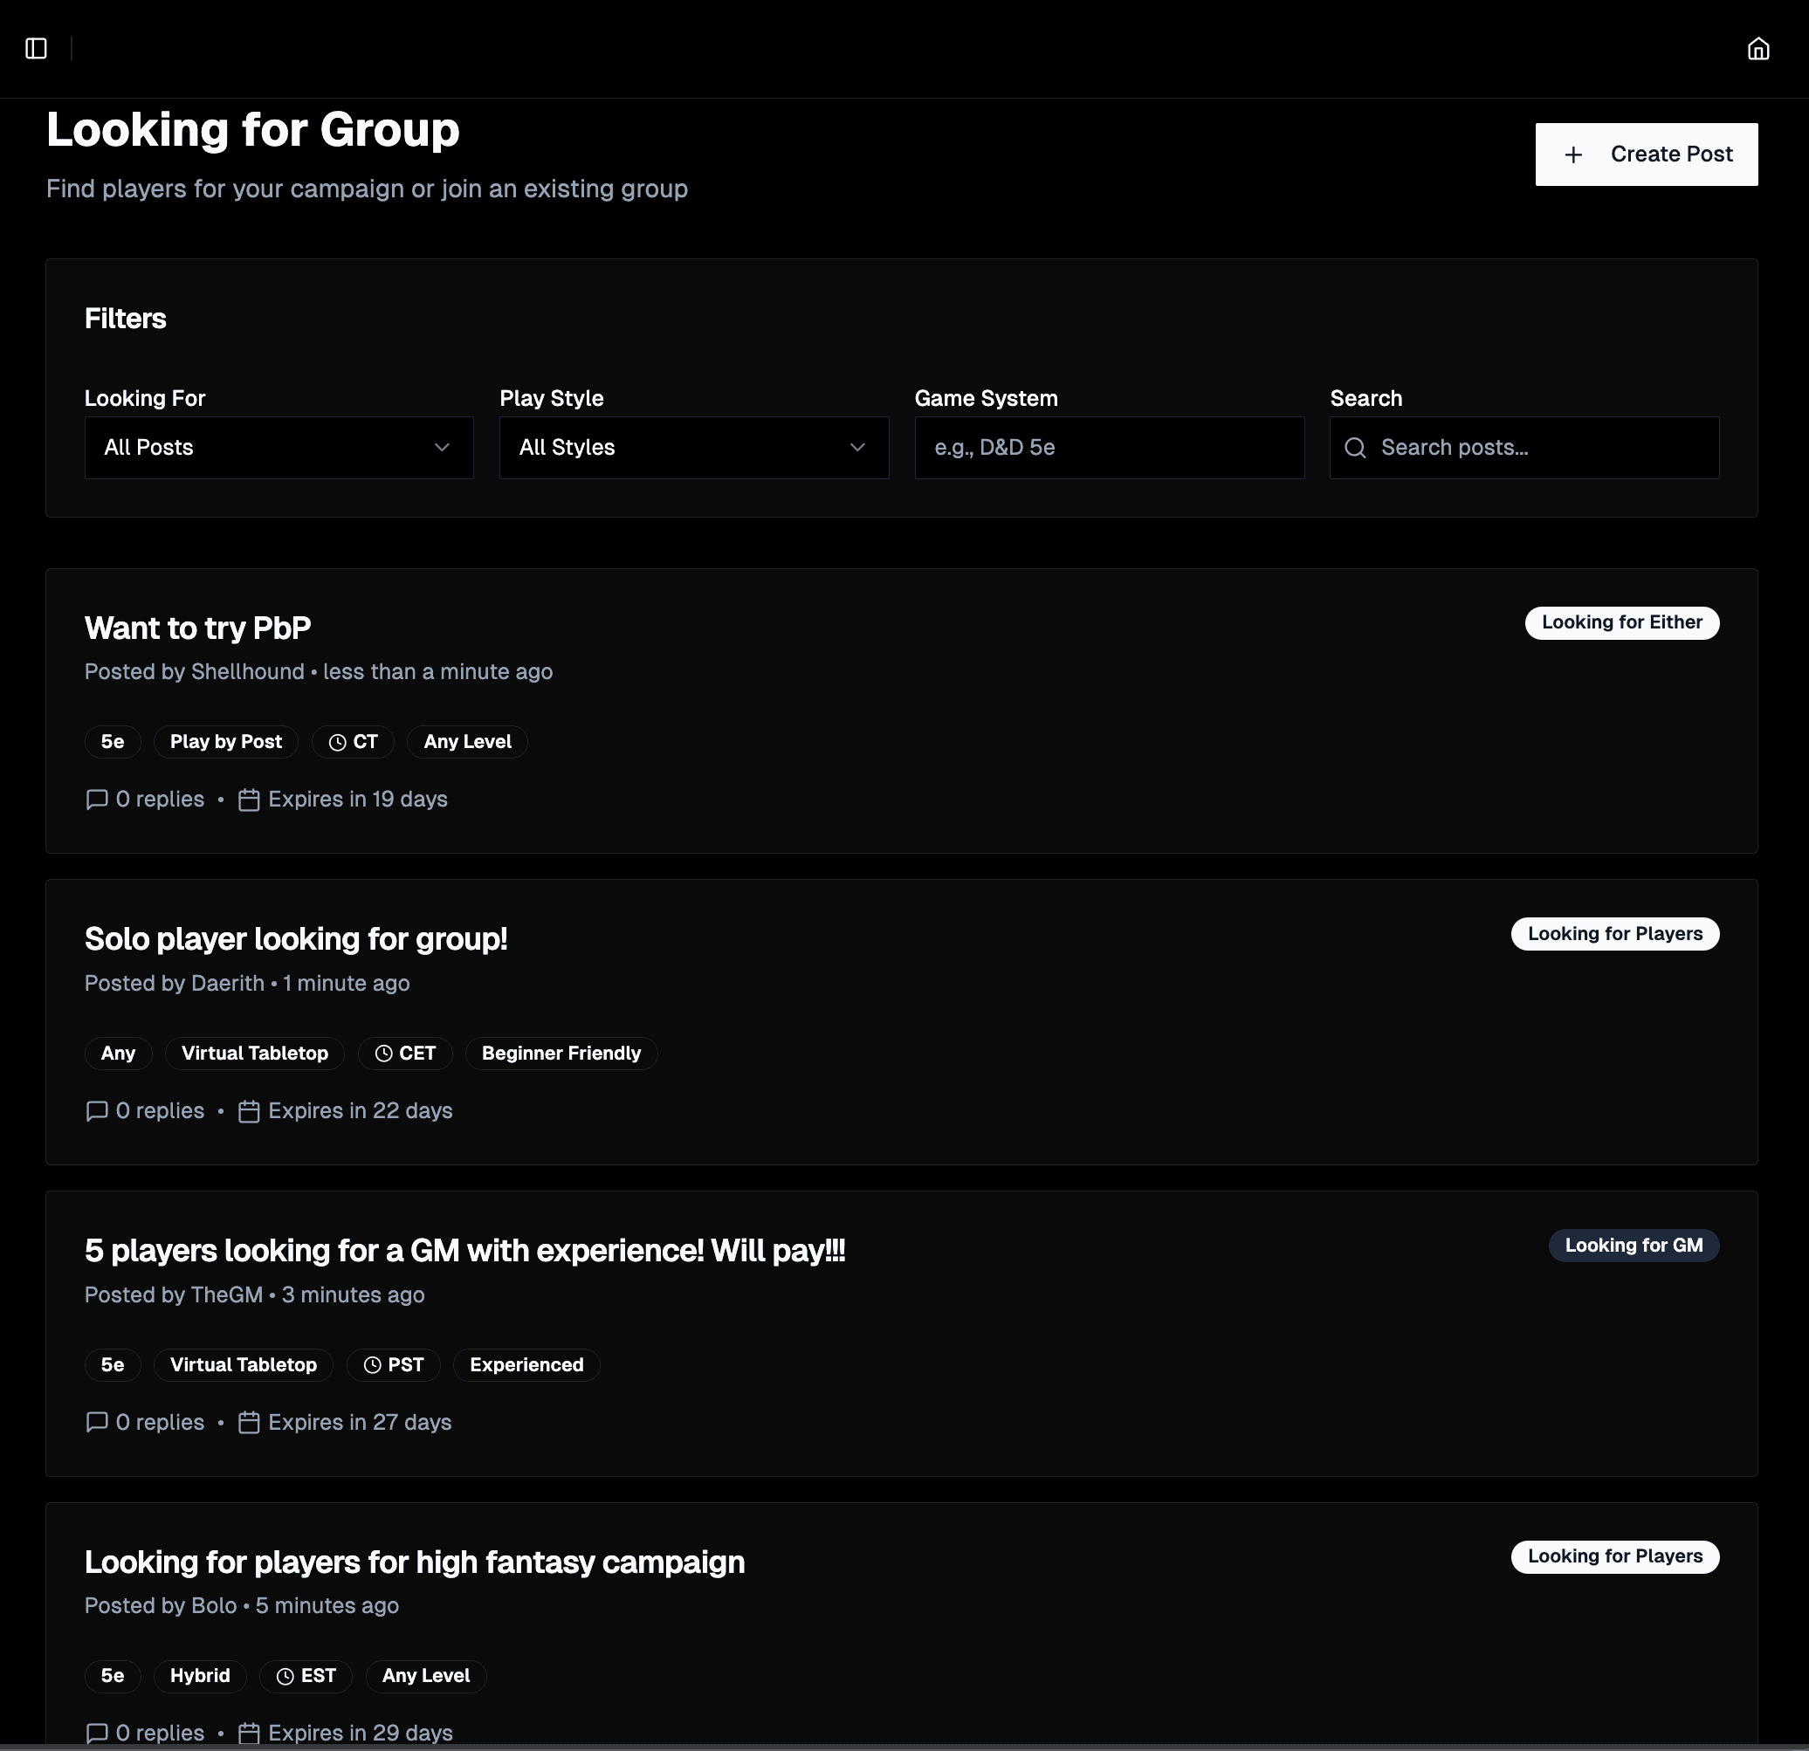This screenshot has width=1809, height=1751.
Task: Click 'Posted by Shellhound' text
Action: (x=194, y=671)
